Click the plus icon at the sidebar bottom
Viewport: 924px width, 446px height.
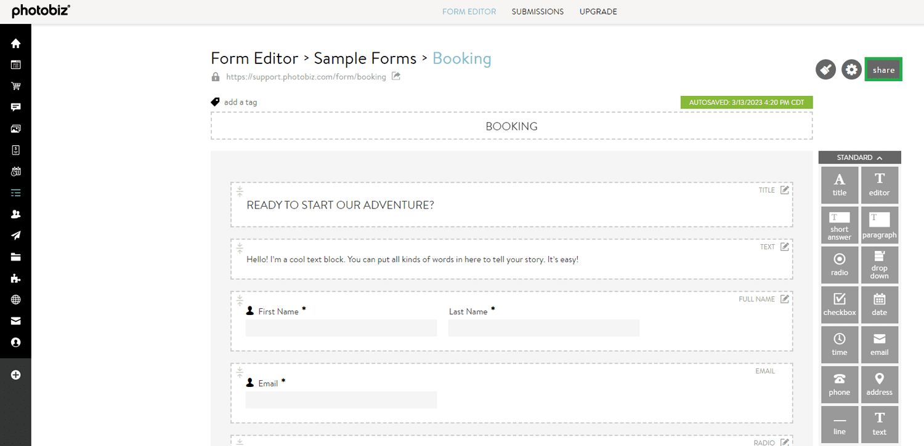point(16,375)
